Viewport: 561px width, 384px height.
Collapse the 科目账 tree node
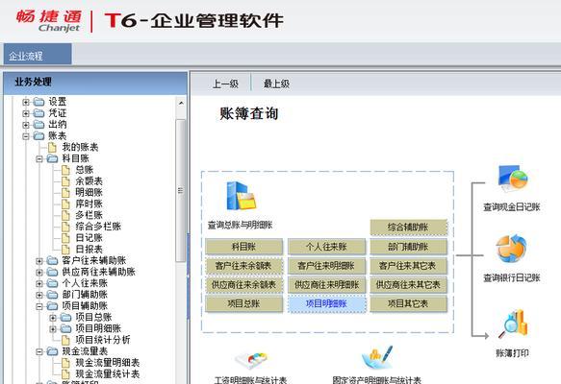coord(39,158)
